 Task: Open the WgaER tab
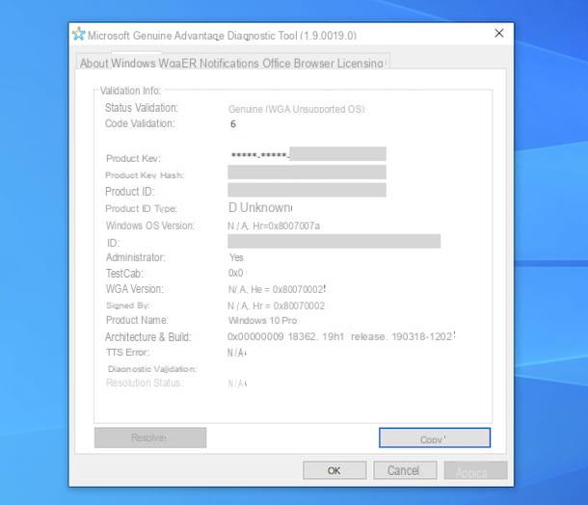tap(177, 64)
